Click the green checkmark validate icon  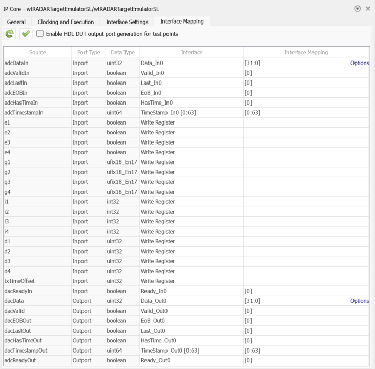coord(26,34)
